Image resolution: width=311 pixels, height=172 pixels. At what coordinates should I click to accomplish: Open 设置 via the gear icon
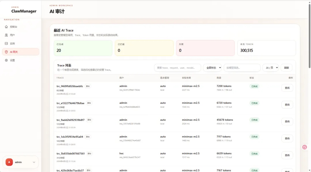coord(6,60)
